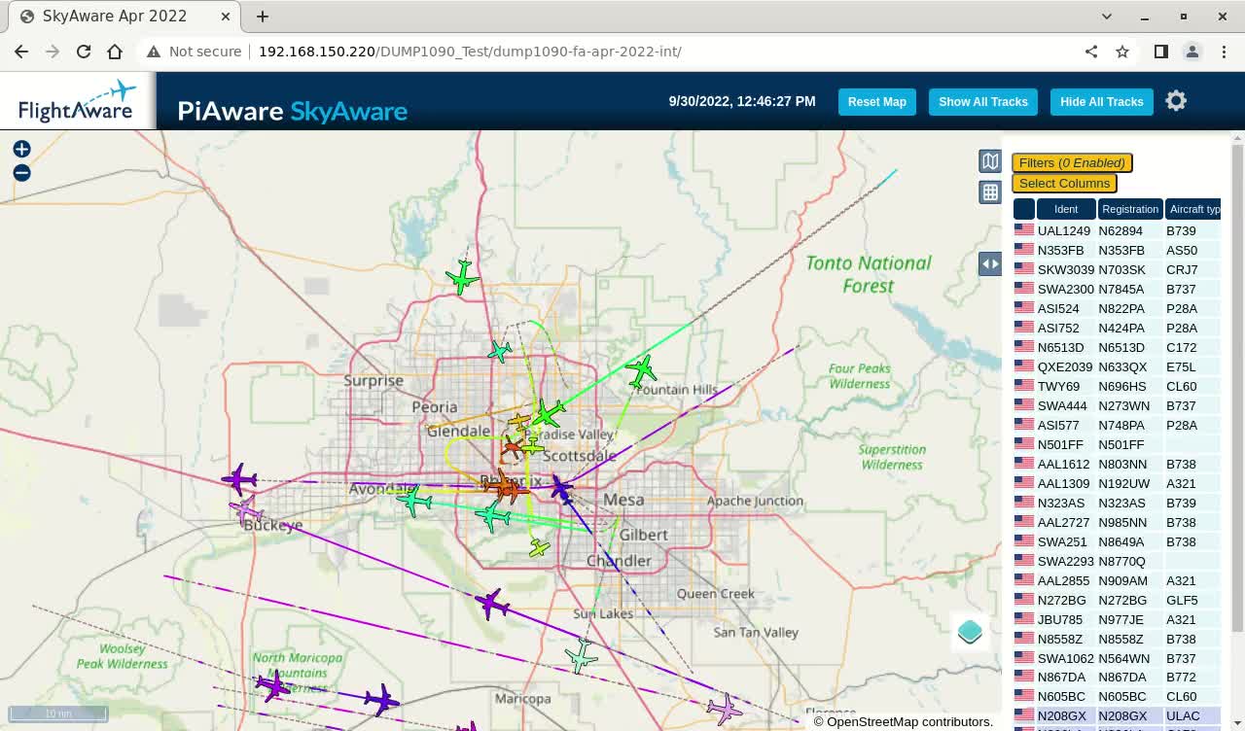Open Select Columns options
This screenshot has width=1245, height=731.
click(1064, 183)
